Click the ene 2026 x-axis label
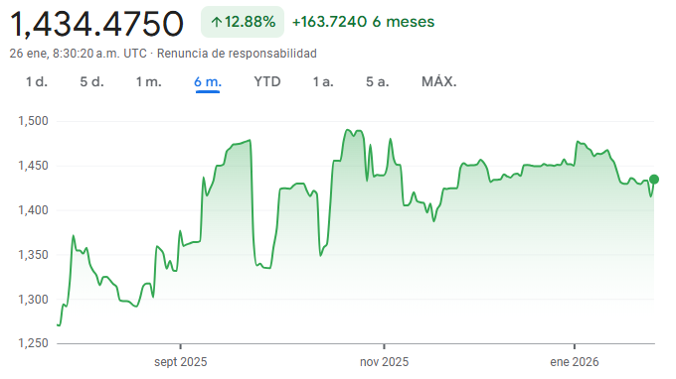676x379 pixels. click(x=575, y=362)
